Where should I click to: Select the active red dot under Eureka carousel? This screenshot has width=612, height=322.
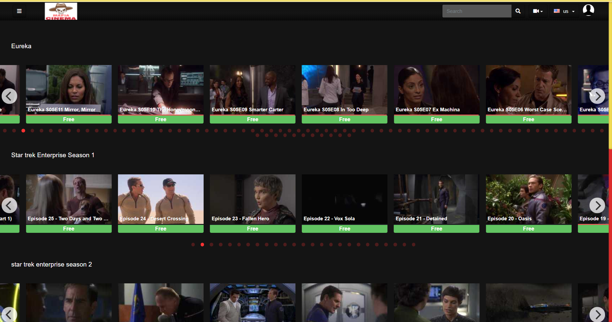pyautogui.click(x=23, y=130)
